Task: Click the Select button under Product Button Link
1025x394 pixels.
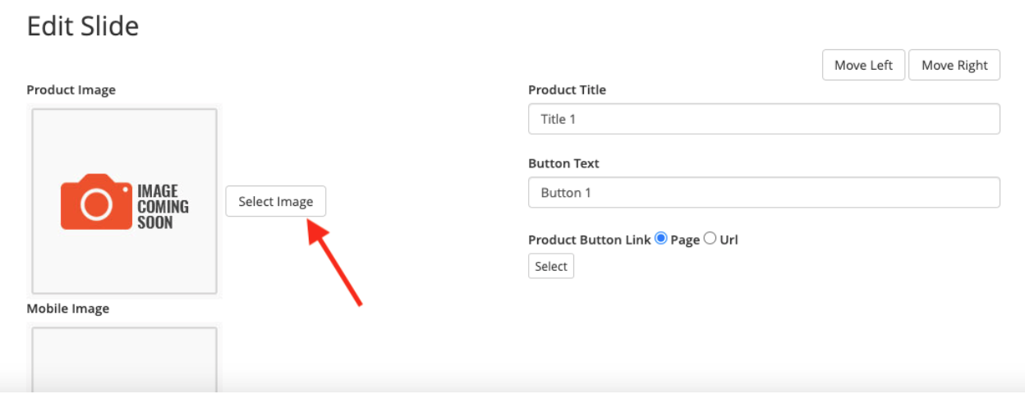Action: click(551, 266)
